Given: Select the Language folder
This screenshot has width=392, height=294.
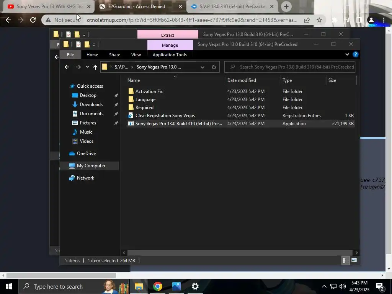Looking at the screenshot, I should pyautogui.click(x=145, y=100).
